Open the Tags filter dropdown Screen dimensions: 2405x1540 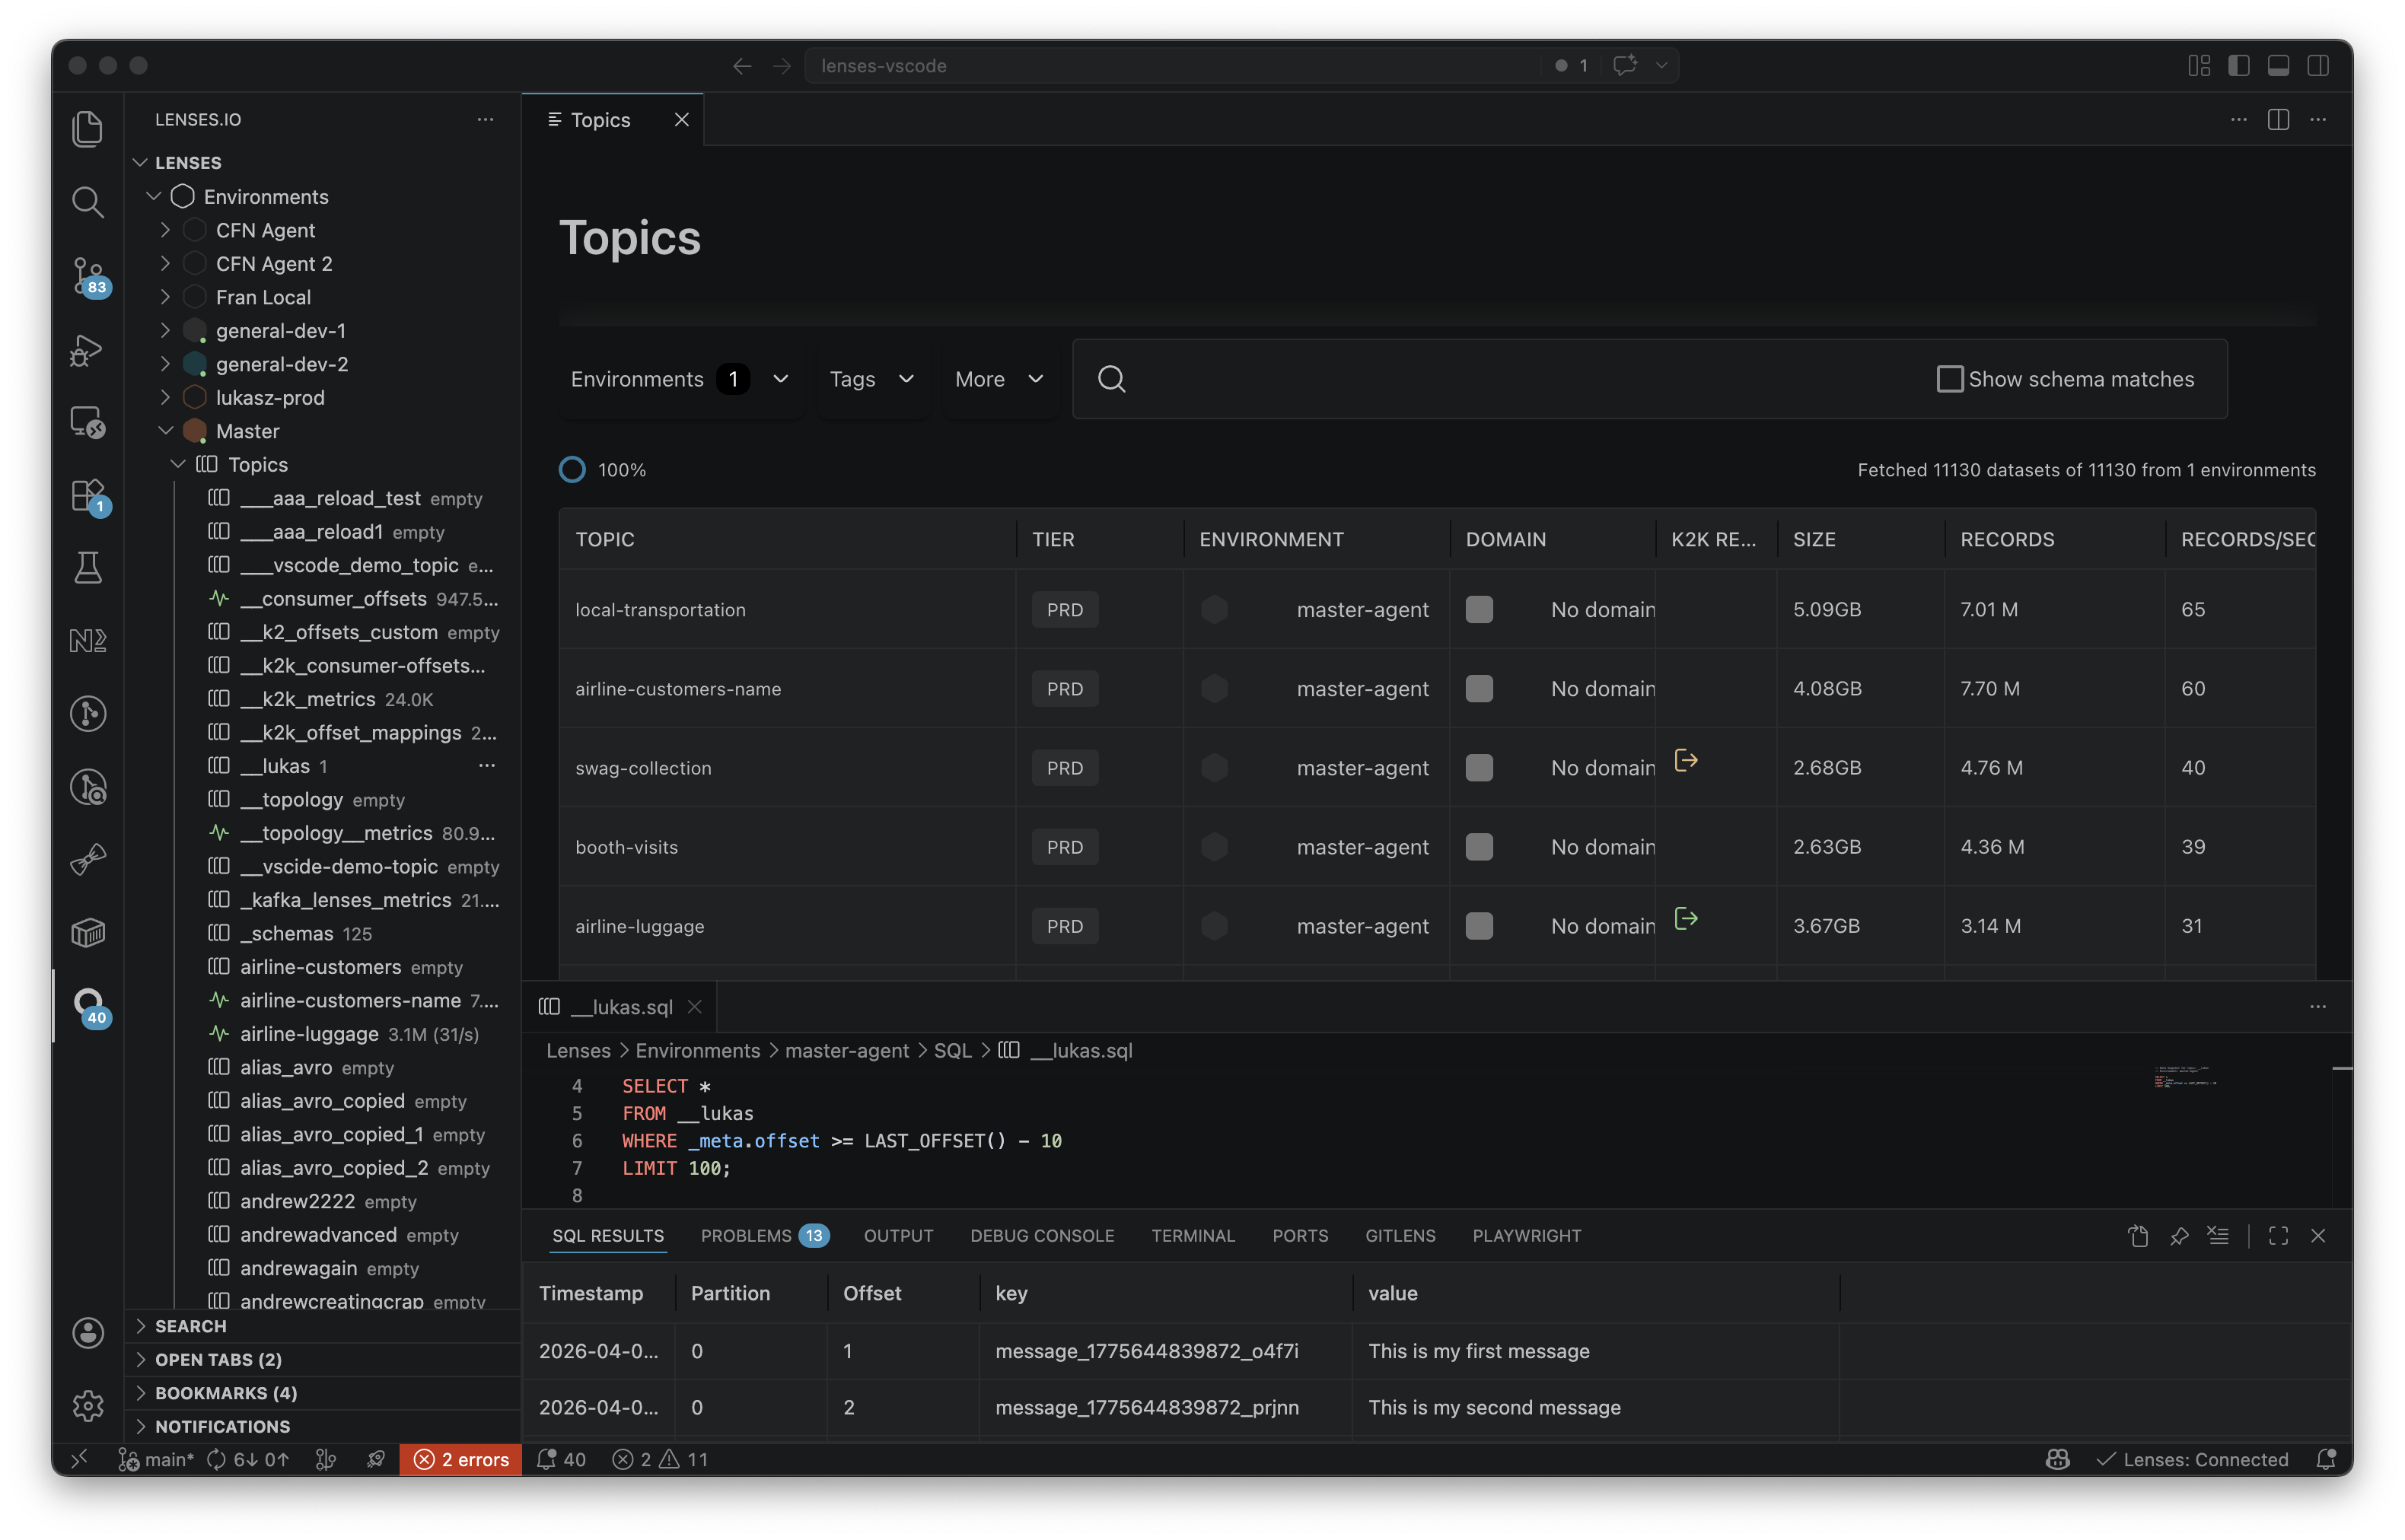click(x=872, y=379)
